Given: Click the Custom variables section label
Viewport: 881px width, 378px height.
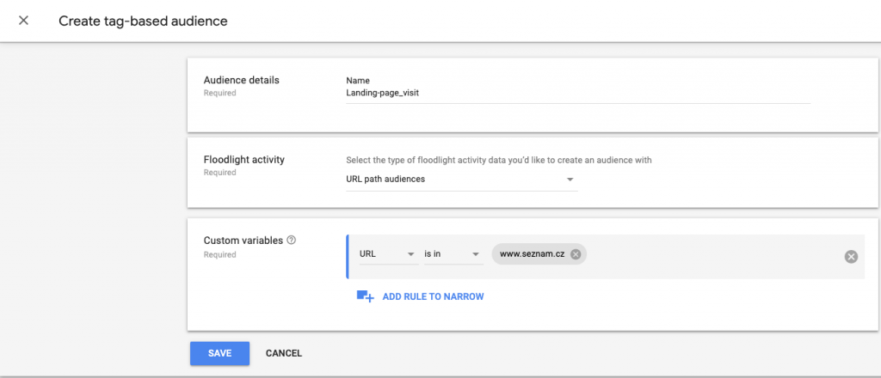Looking at the screenshot, I should 243,241.
